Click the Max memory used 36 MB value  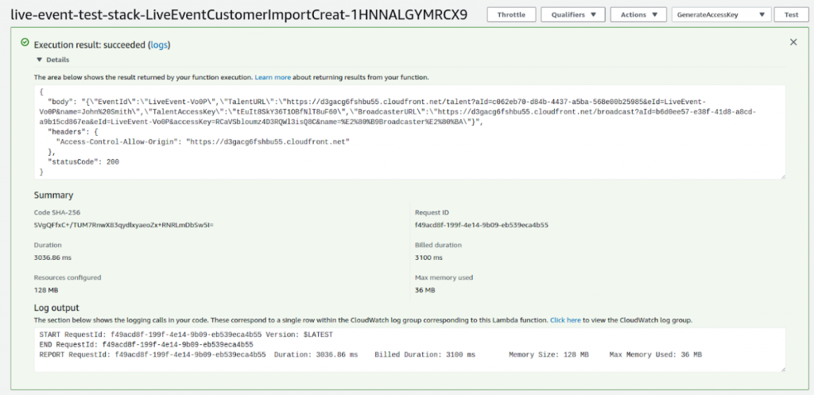(x=425, y=290)
